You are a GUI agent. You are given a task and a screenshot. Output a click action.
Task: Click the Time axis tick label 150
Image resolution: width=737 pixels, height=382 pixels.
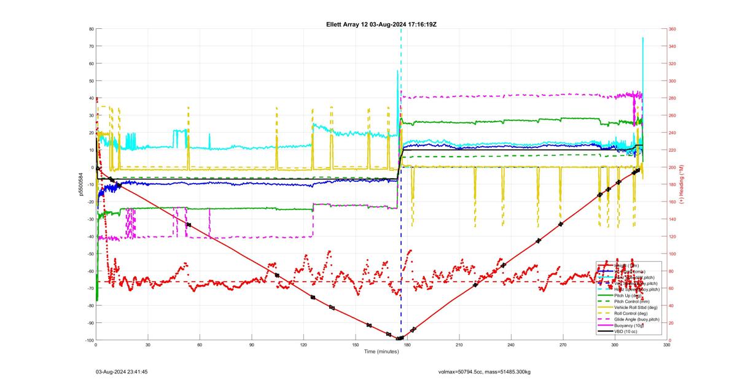tap(356, 345)
